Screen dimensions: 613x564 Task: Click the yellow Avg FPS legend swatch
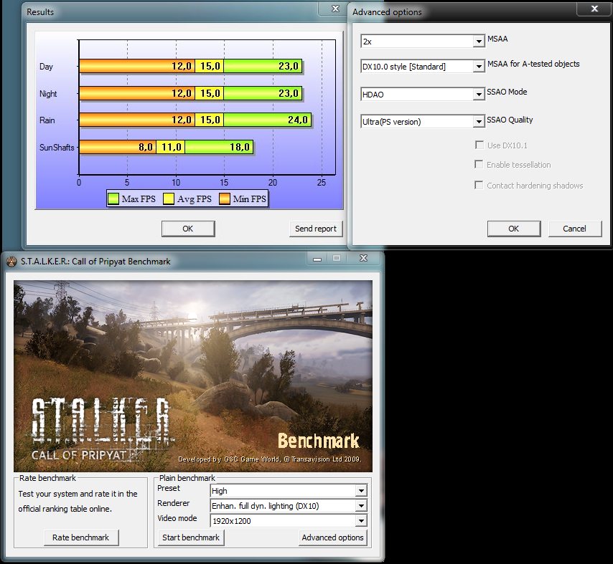pos(169,199)
